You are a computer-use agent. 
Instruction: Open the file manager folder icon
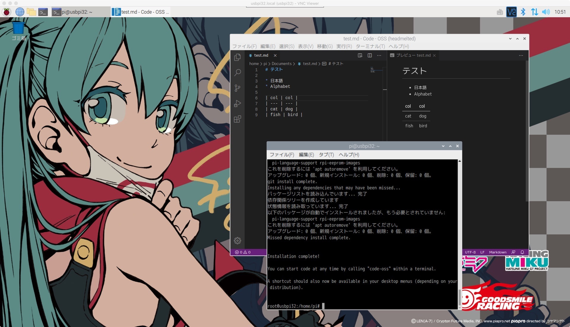click(31, 12)
